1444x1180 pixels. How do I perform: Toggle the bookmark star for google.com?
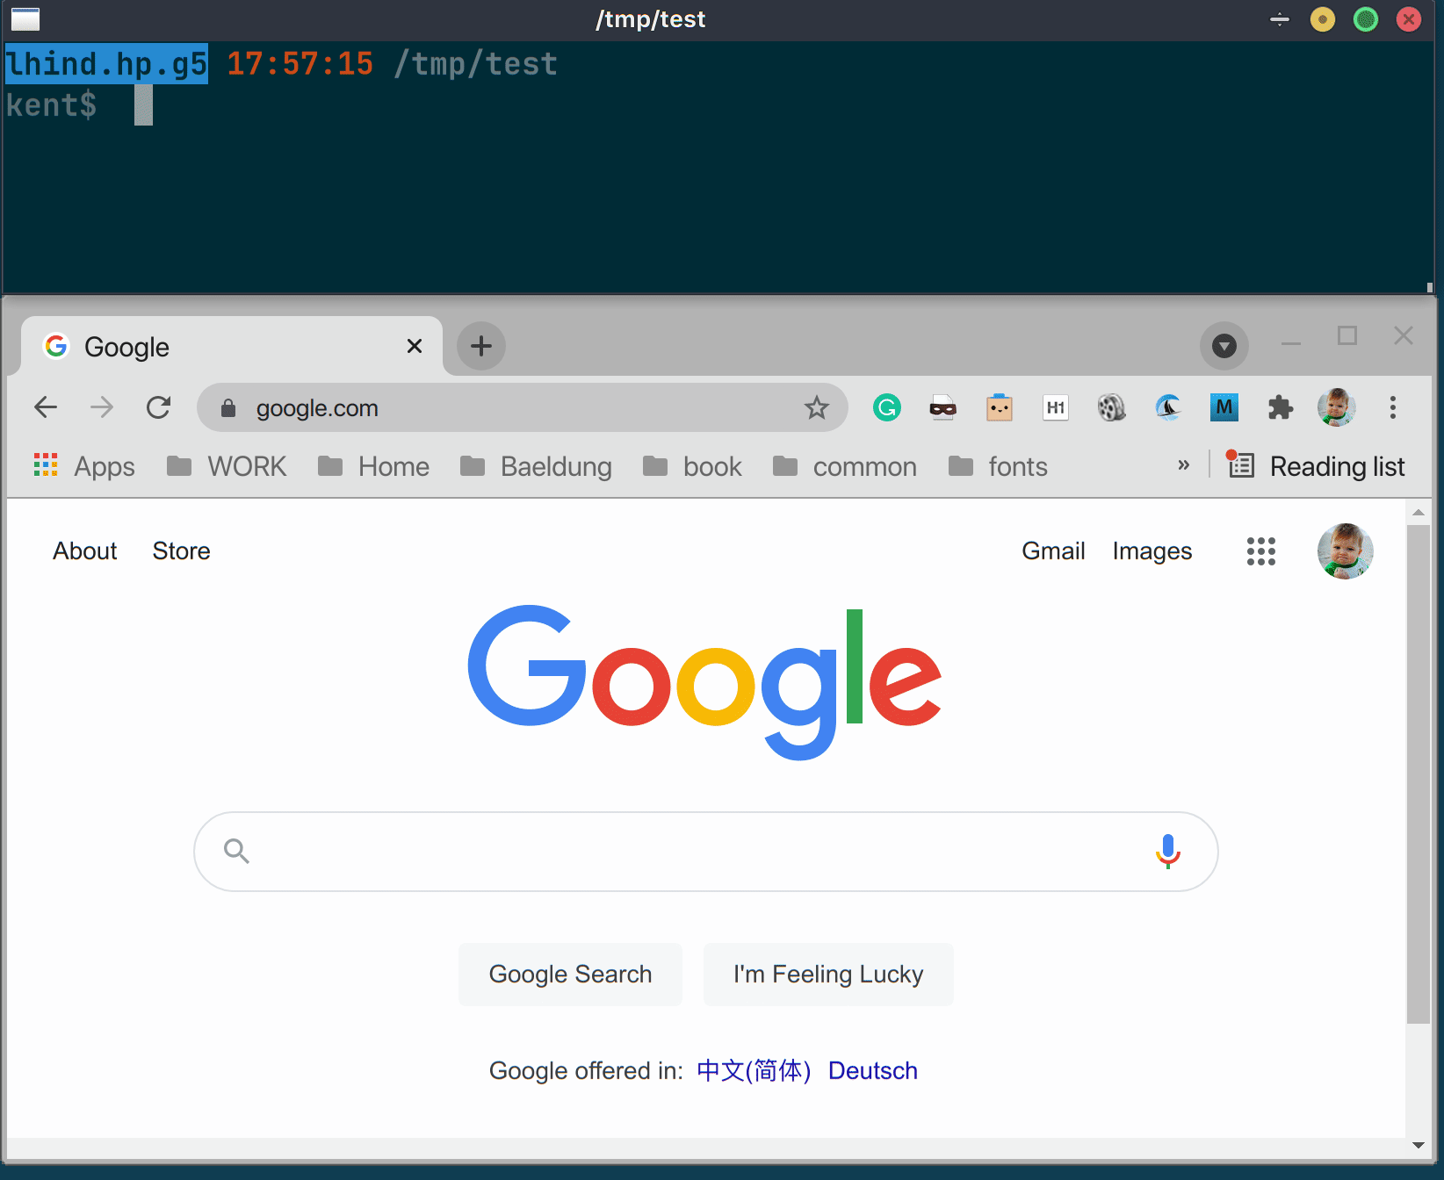[817, 407]
